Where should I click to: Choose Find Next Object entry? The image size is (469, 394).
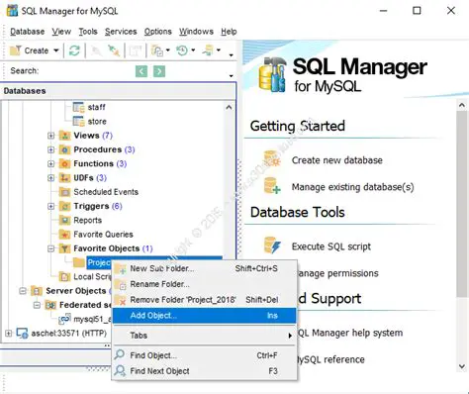coord(204,371)
